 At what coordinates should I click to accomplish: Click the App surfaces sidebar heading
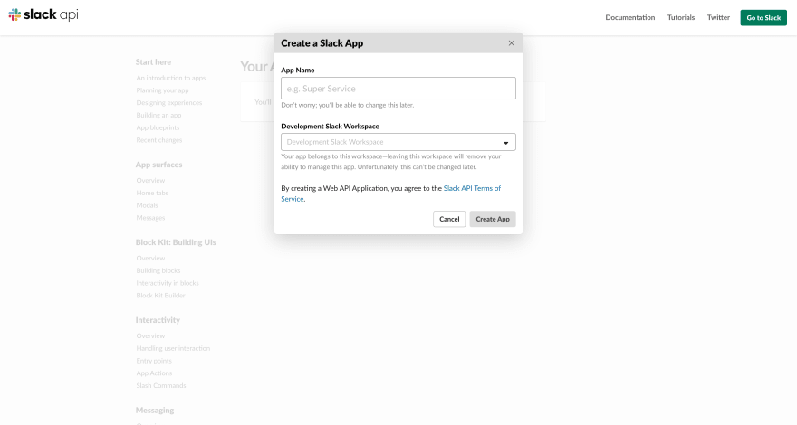[x=158, y=165]
